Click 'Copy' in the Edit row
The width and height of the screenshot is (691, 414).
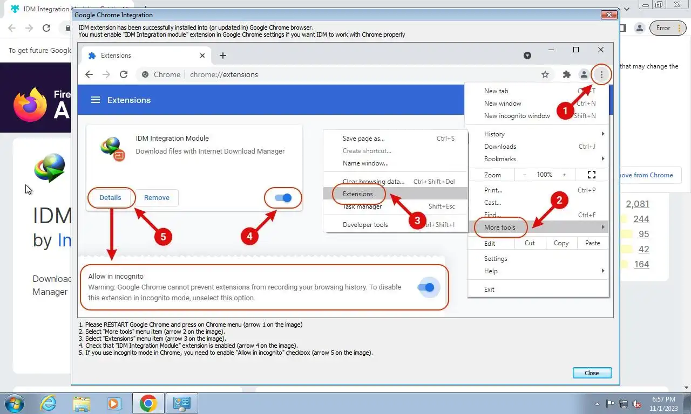(x=561, y=243)
